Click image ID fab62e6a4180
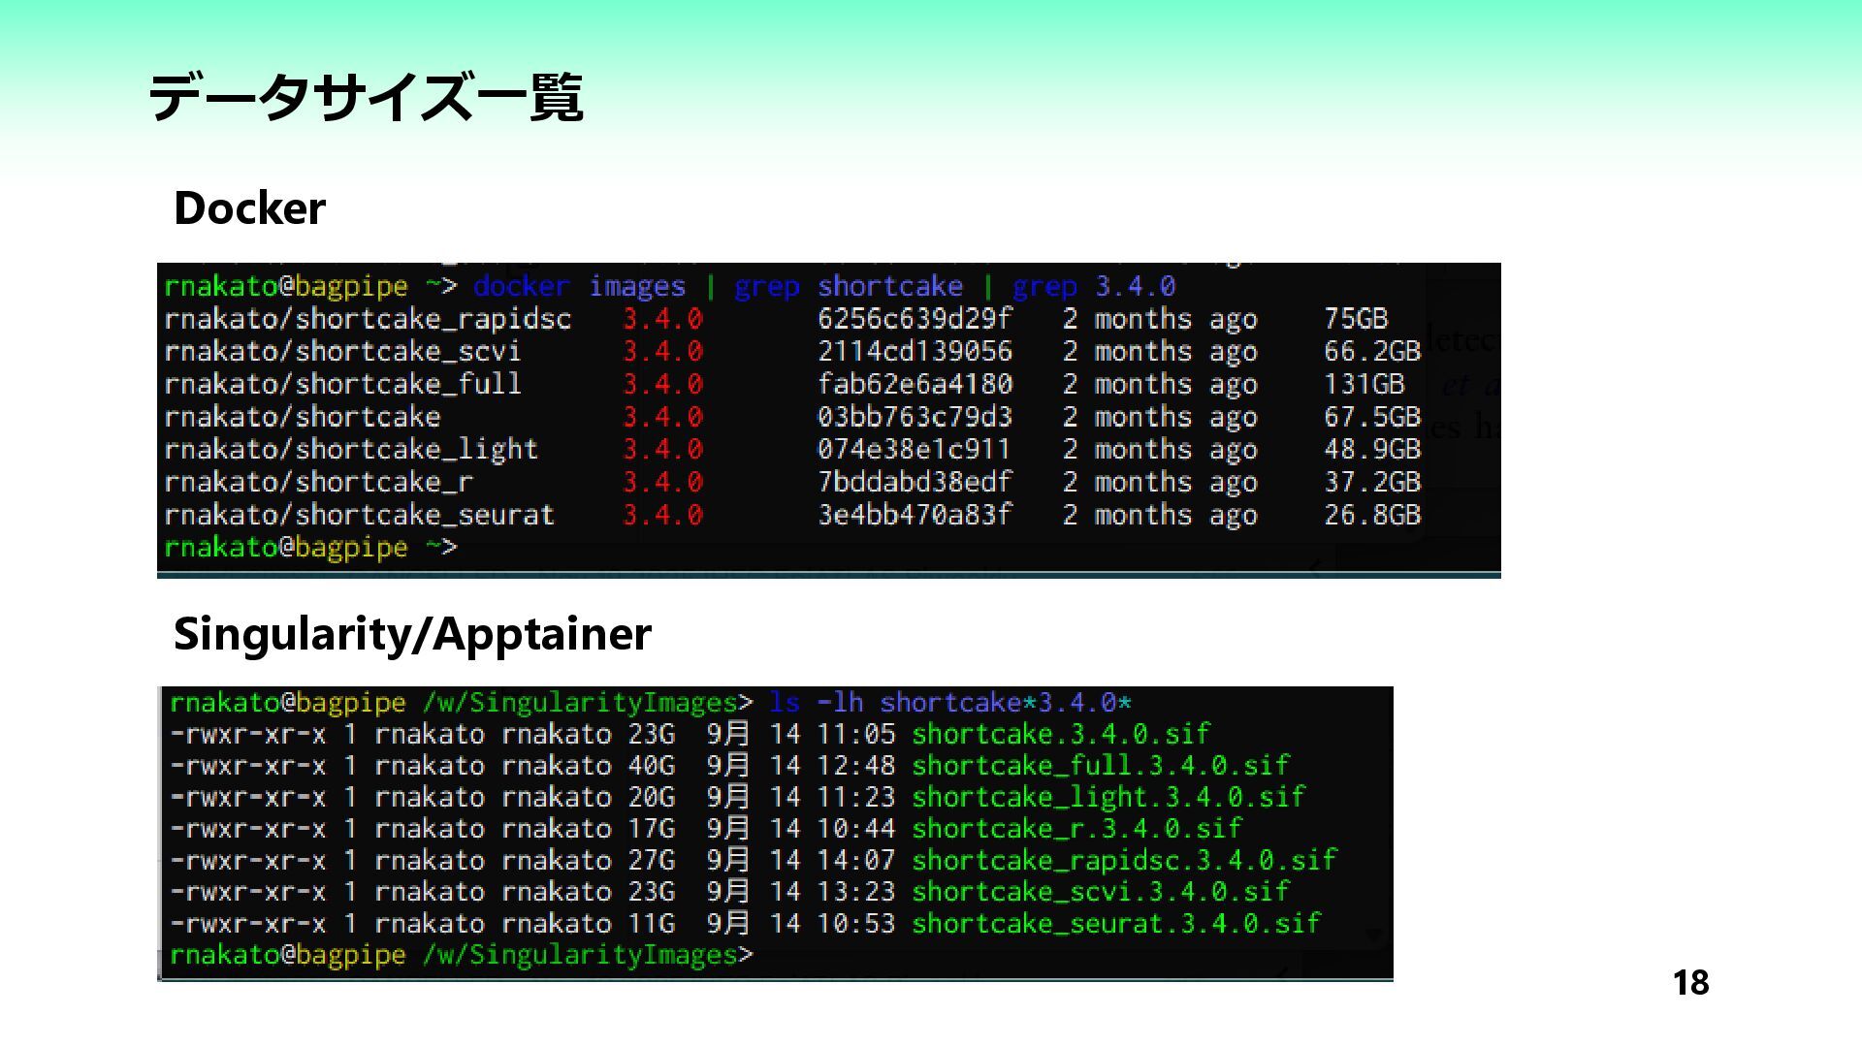 click(915, 385)
